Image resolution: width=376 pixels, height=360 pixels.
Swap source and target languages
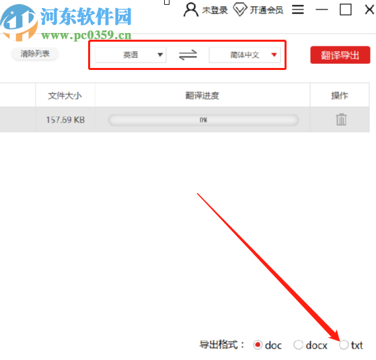(188, 55)
